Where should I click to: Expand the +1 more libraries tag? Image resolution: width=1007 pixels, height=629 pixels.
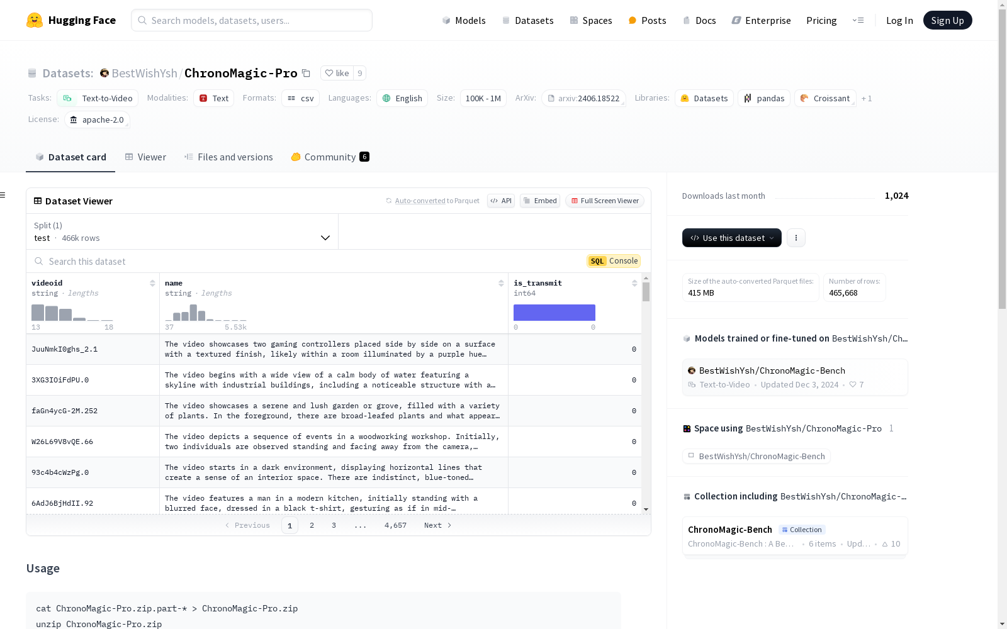pyautogui.click(x=867, y=98)
